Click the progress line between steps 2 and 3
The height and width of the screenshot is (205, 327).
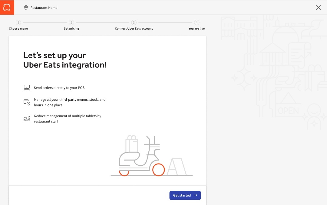[103, 22]
